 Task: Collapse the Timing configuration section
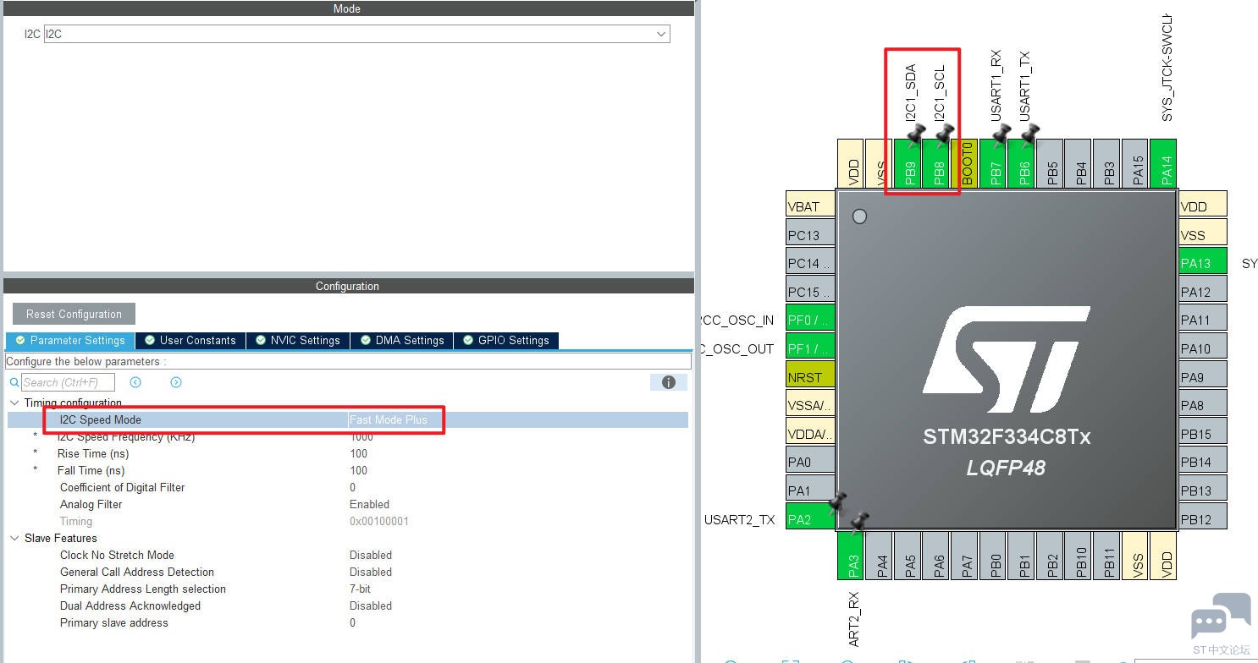pos(14,403)
